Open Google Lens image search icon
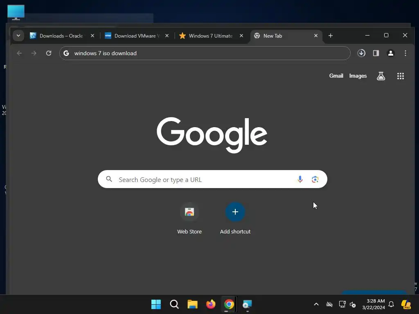 click(315, 179)
